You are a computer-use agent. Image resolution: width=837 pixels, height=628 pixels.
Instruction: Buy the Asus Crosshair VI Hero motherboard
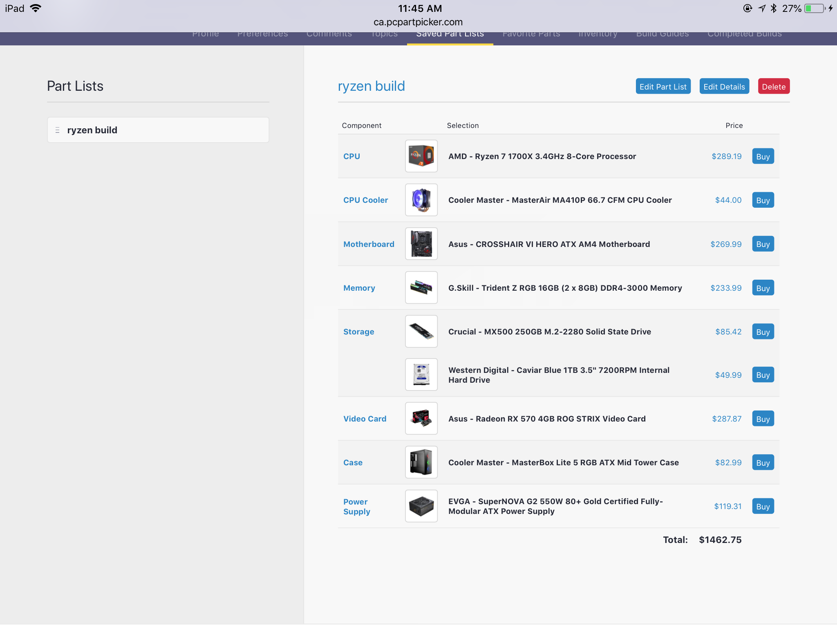[x=763, y=244]
